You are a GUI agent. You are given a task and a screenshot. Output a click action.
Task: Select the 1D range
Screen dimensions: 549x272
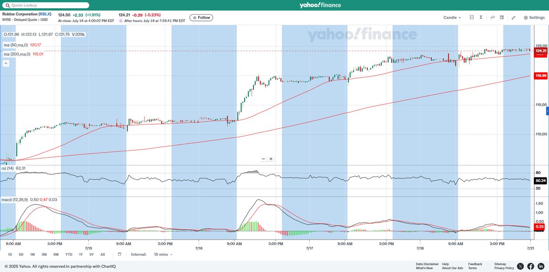[10, 254]
